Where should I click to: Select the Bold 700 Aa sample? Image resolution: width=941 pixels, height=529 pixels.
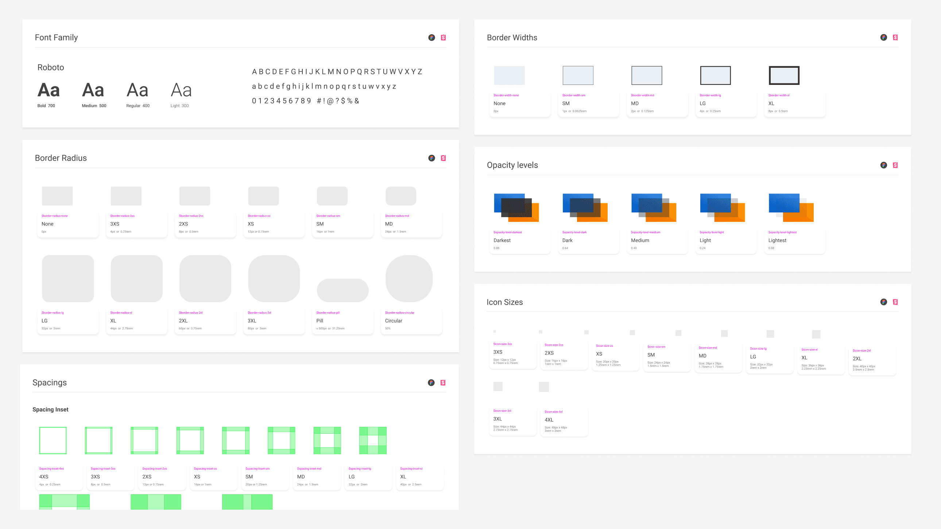[49, 90]
